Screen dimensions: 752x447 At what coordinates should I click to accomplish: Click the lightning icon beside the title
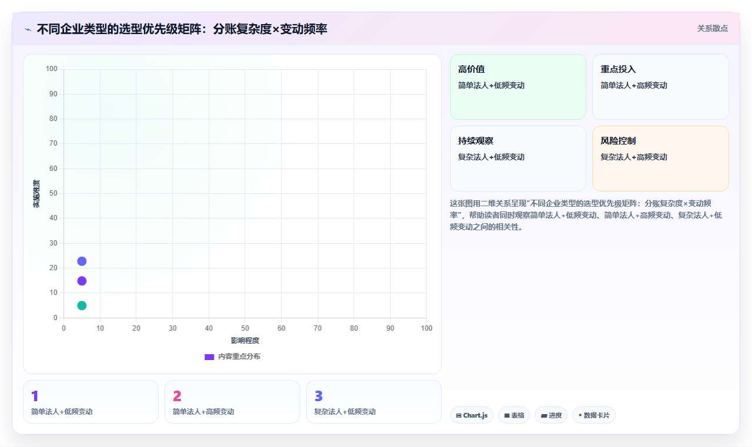28,29
